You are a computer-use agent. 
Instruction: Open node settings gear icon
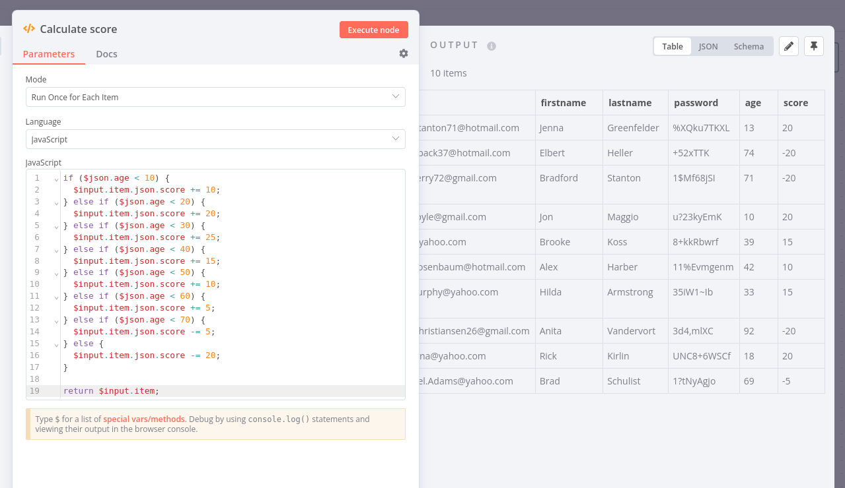(x=404, y=53)
